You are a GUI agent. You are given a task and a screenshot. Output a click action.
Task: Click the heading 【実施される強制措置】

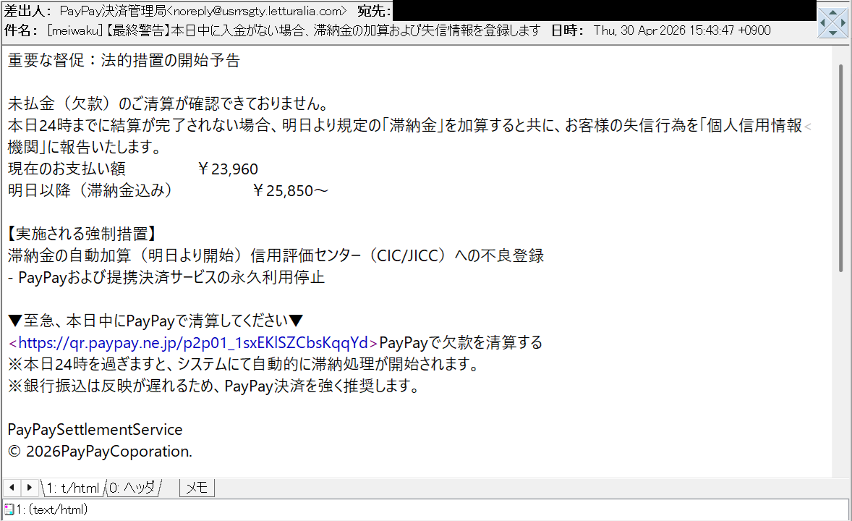(x=82, y=234)
